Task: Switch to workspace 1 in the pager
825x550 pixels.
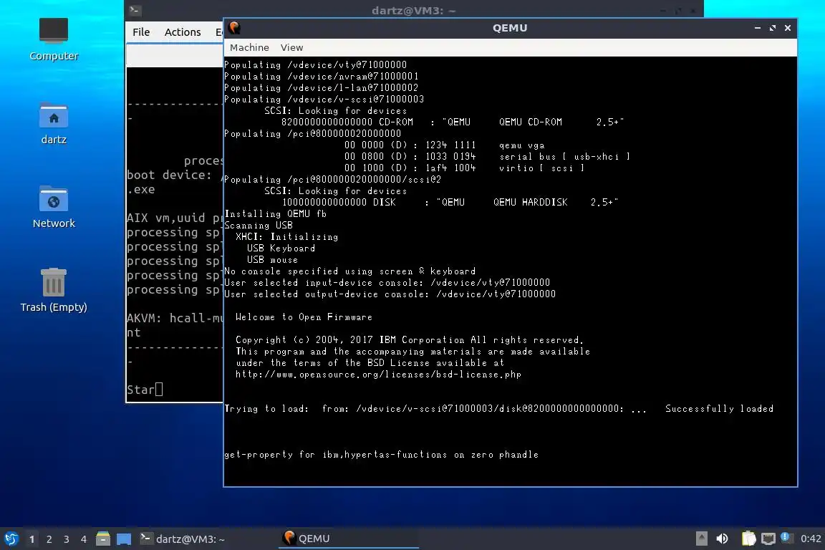Action: pos(32,539)
